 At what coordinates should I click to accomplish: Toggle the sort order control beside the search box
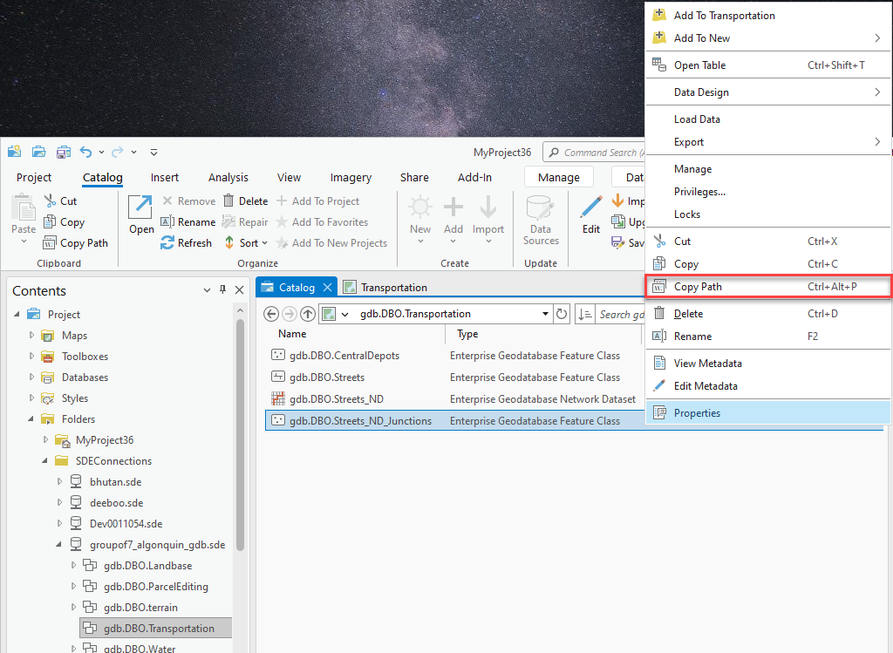point(585,314)
